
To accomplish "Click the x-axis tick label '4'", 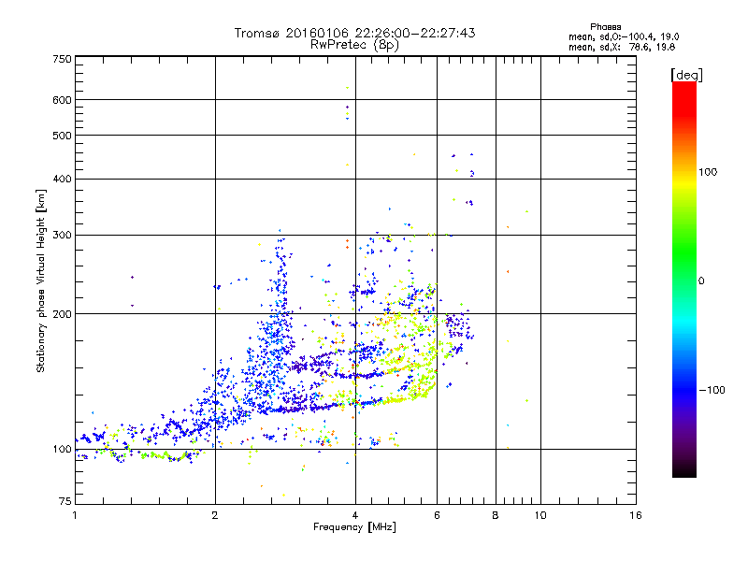I will point(355,515).
